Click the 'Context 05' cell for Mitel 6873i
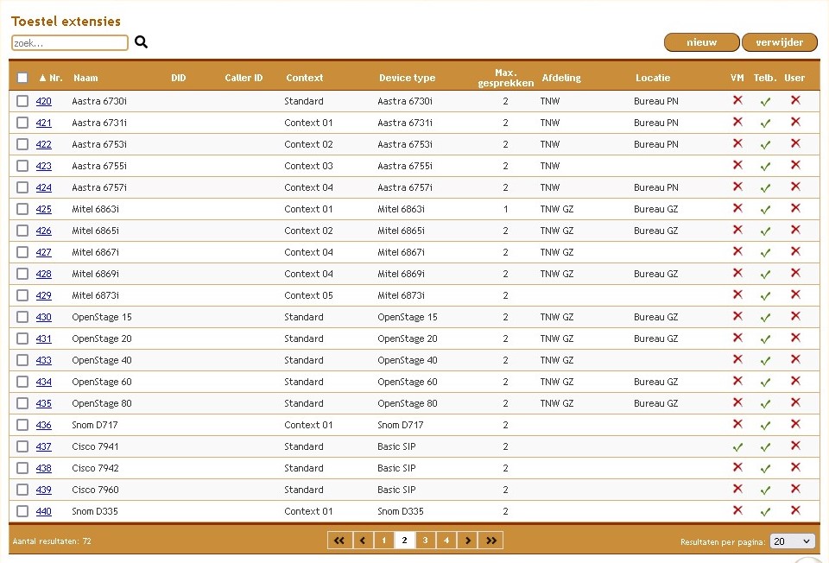Screen dimensions: 829x563 tap(308, 295)
